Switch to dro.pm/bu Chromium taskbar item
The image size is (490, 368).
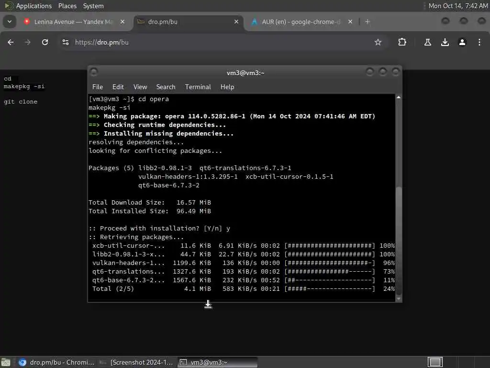[56, 362]
